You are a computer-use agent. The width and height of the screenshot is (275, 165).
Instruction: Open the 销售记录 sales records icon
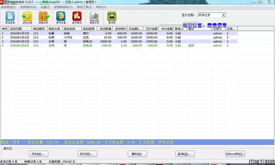click(44, 17)
